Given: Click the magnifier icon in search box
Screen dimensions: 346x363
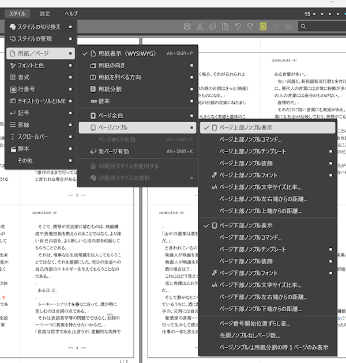Looking at the screenshot, I should (303, 27).
